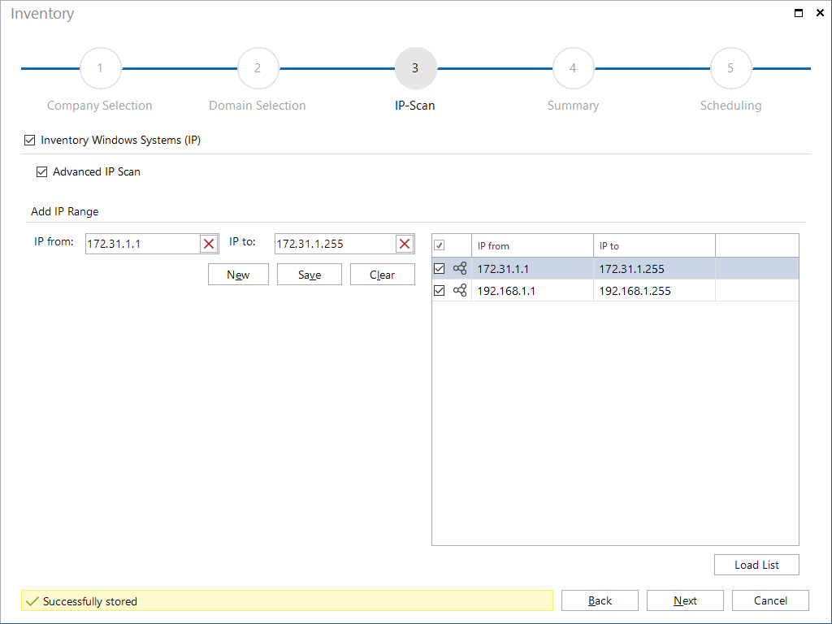The image size is (832, 624).
Task: Uncheck the 172.31.1.1 range row checkbox
Action: click(x=440, y=268)
